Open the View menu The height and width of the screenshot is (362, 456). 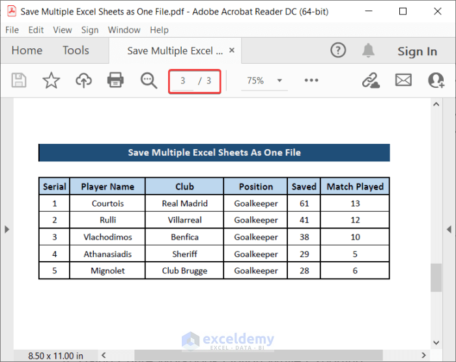(63, 30)
